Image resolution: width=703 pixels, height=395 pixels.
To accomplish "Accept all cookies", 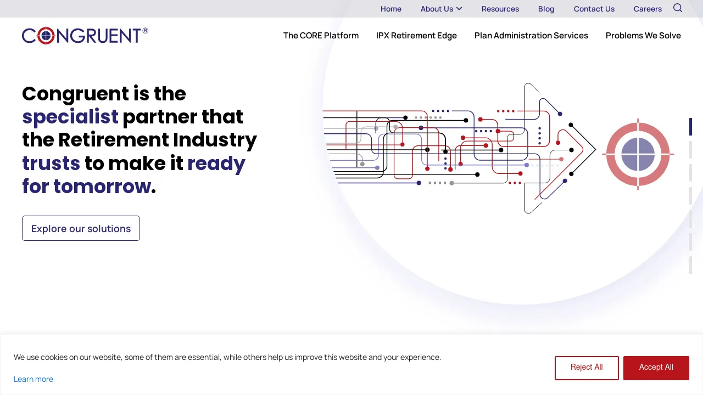I will [656, 368].
